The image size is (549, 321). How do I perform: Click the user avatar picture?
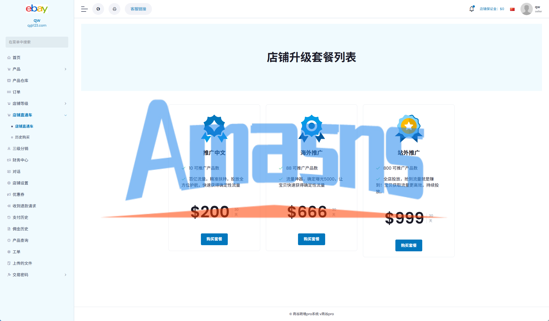(526, 9)
